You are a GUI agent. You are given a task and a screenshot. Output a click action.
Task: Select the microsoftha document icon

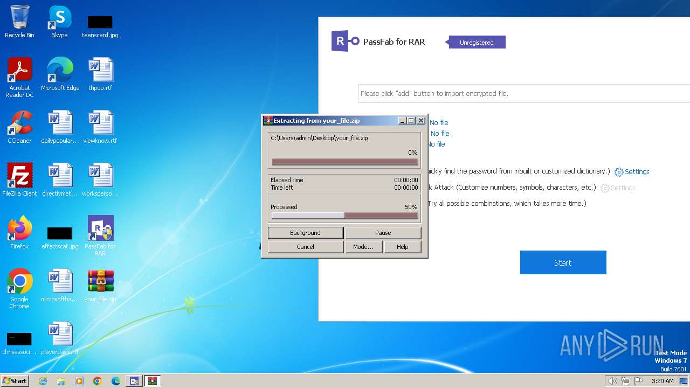click(x=60, y=286)
